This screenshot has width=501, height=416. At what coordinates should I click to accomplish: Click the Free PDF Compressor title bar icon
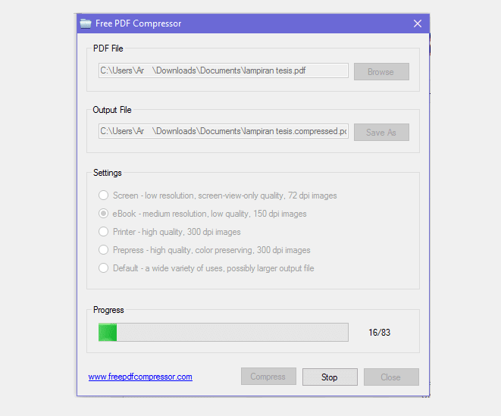pos(86,23)
